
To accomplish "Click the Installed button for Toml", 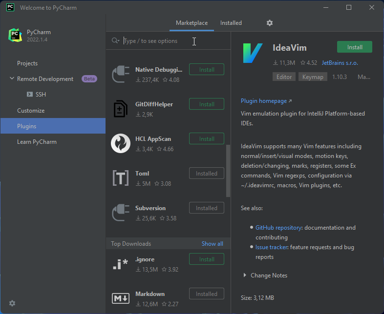I will [x=207, y=174].
